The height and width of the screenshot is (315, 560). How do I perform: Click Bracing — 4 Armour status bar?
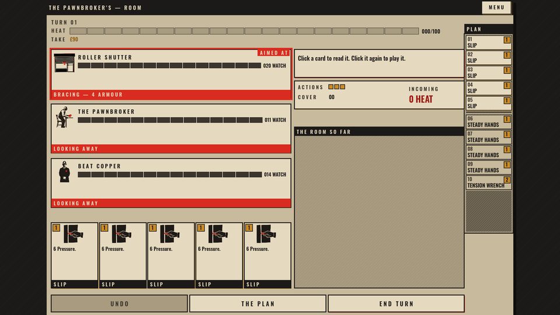[171, 94]
